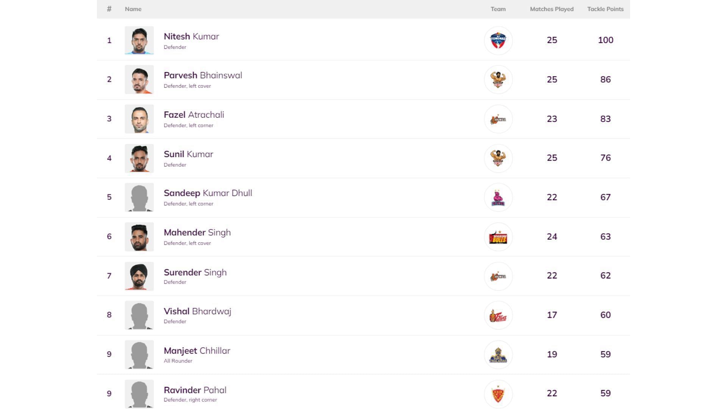
Task: Click Fazel Atrachali's player photo
Action: (x=139, y=119)
